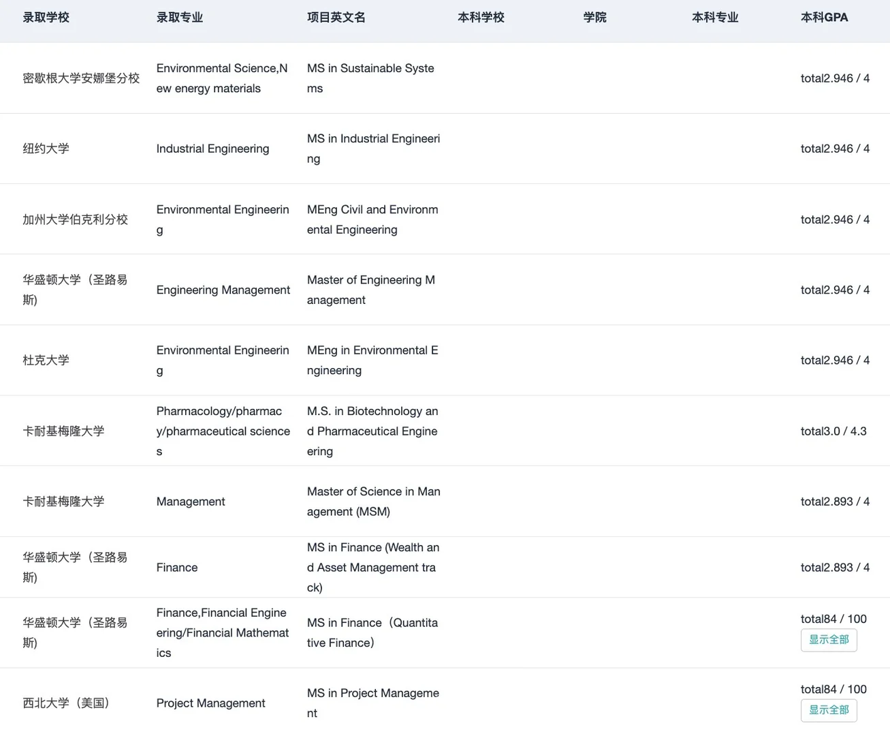The width and height of the screenshot is (890, 736).
Task: Click 显示全部 button in 西北大学 row
Action: tap(829, 710)
